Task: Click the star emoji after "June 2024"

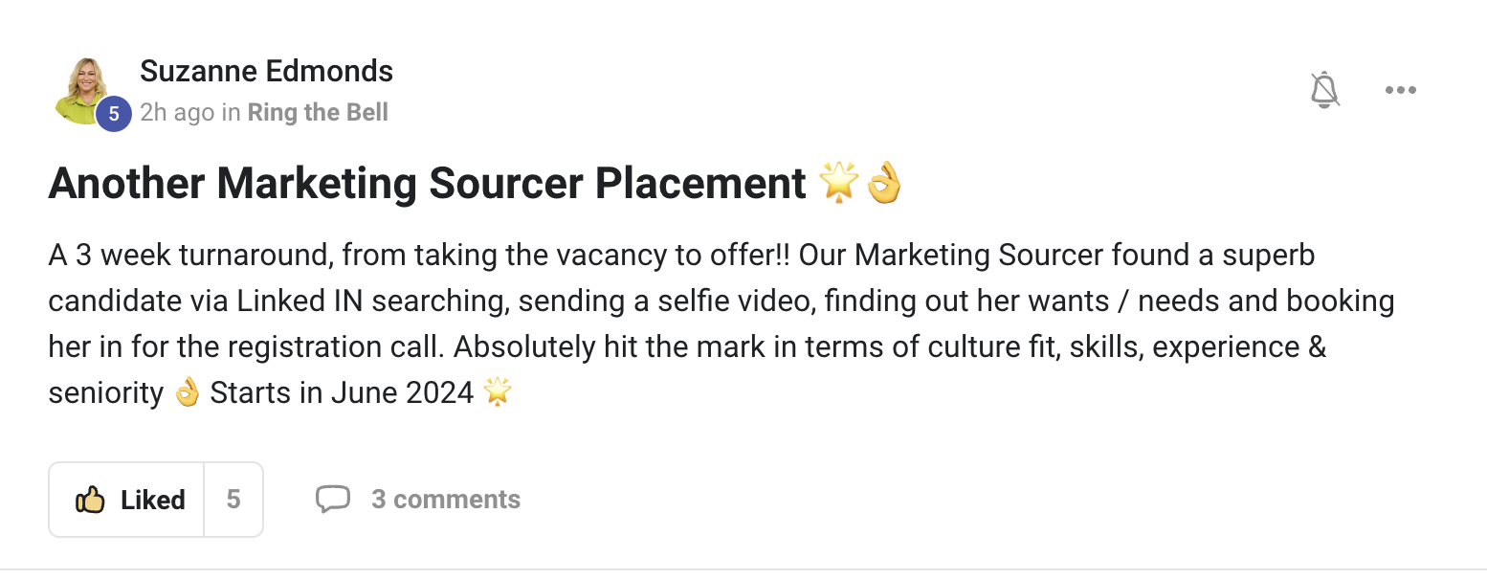Action: coord(497,392)
